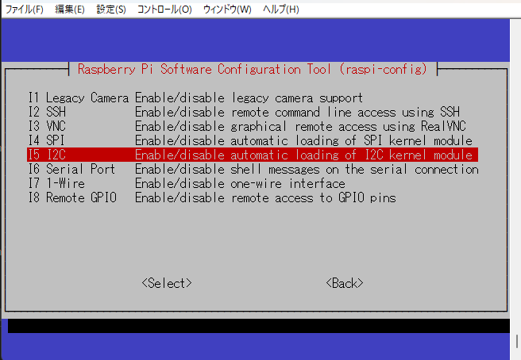Image resolution: width=521 pixels, height=360 pixels.
Task: Click the black shadow bar below the dialog
Action: 258,326
